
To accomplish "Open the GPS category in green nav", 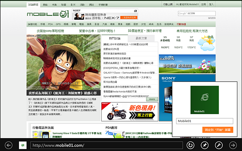I will (x=58, y=24).
